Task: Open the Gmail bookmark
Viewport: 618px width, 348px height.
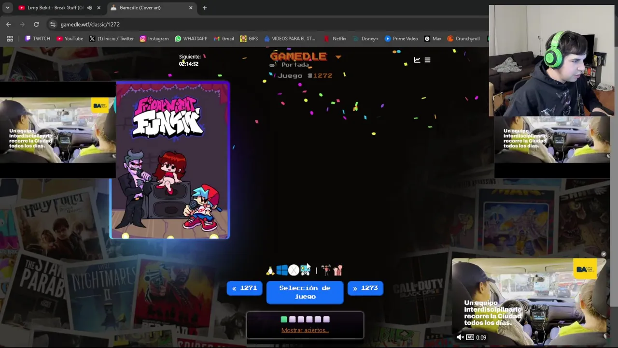Action: tap(224, 39)
